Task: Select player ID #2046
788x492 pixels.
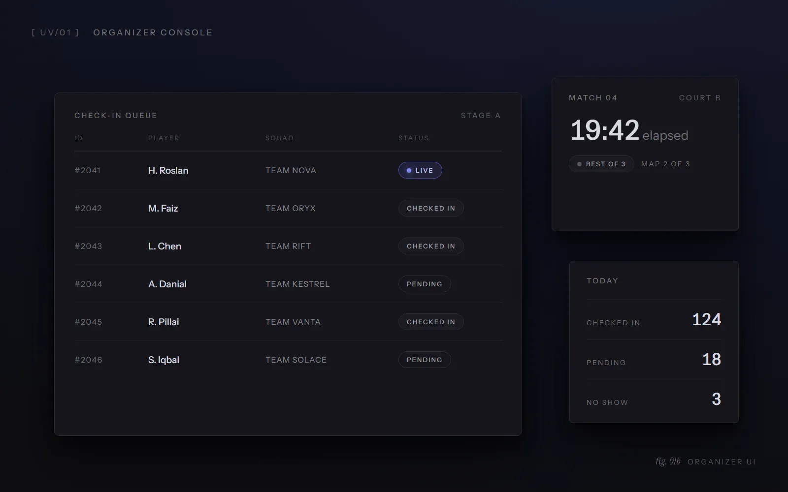Action: (x=88, y=360)
